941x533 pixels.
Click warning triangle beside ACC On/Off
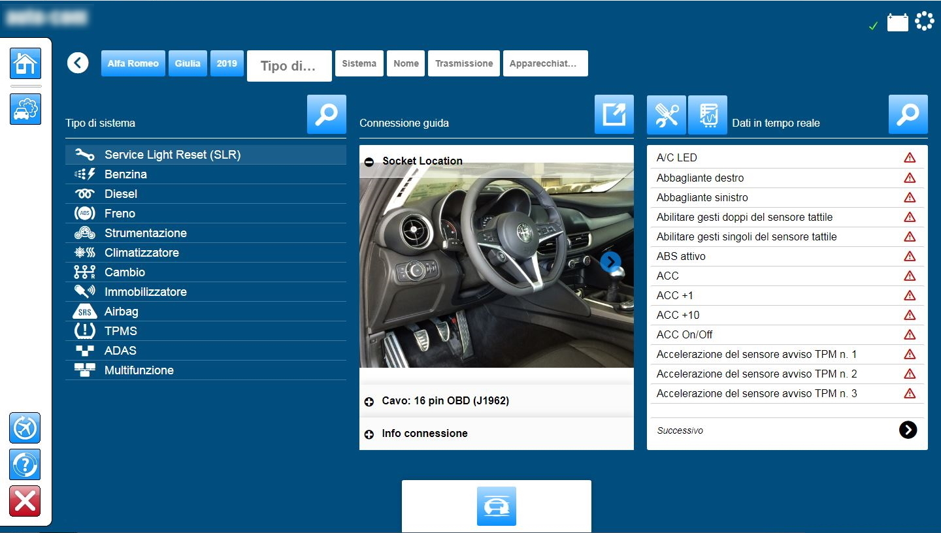pyautogui.click(x=910, y=334)
